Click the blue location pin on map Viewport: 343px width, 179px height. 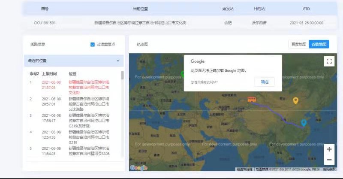point(304,123)
